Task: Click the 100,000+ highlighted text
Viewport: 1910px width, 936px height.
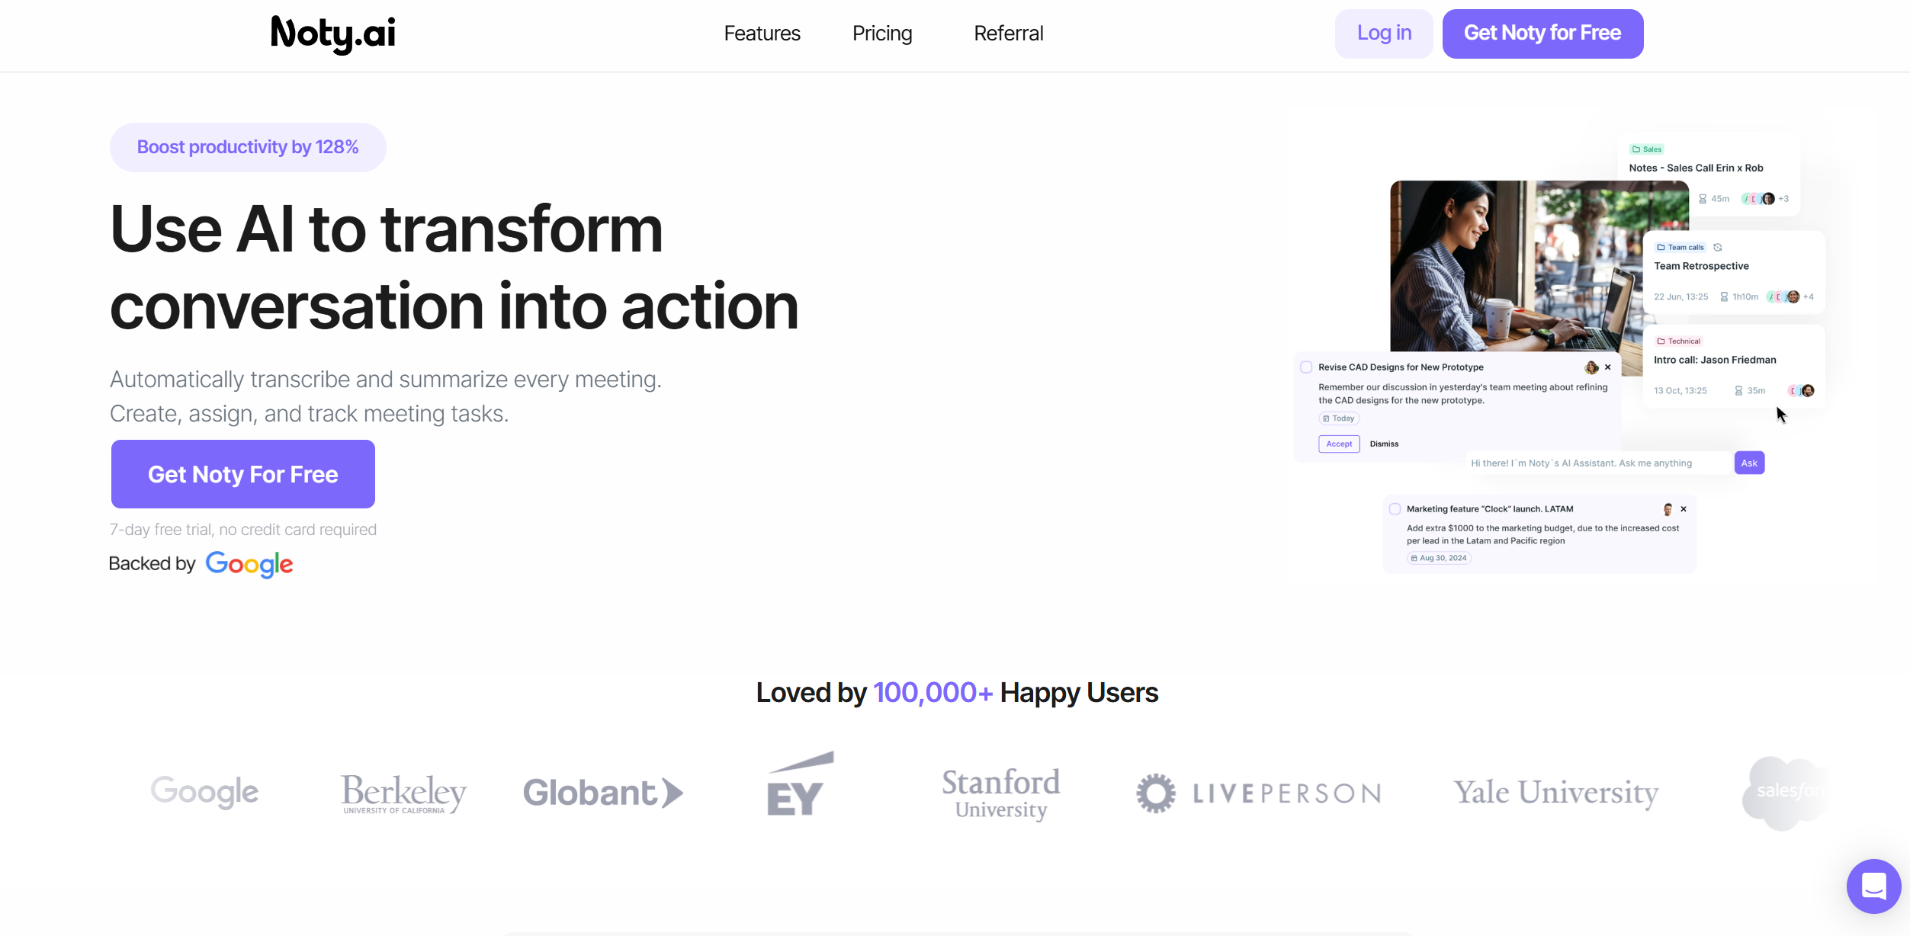Action: click(933, 693)
